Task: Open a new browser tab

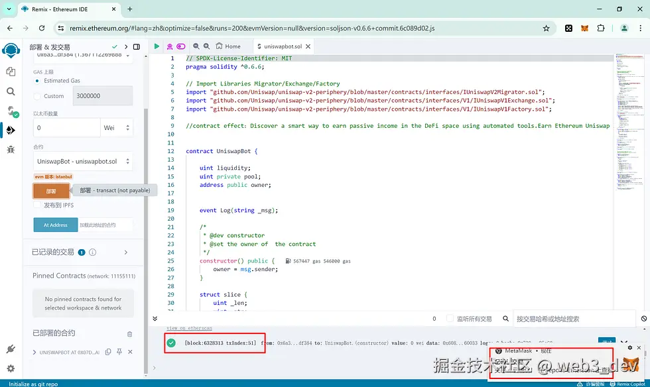Action: (130, 9)
